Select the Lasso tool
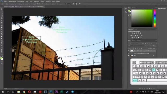The image size is (167, 94). click(x=2, y=14)
